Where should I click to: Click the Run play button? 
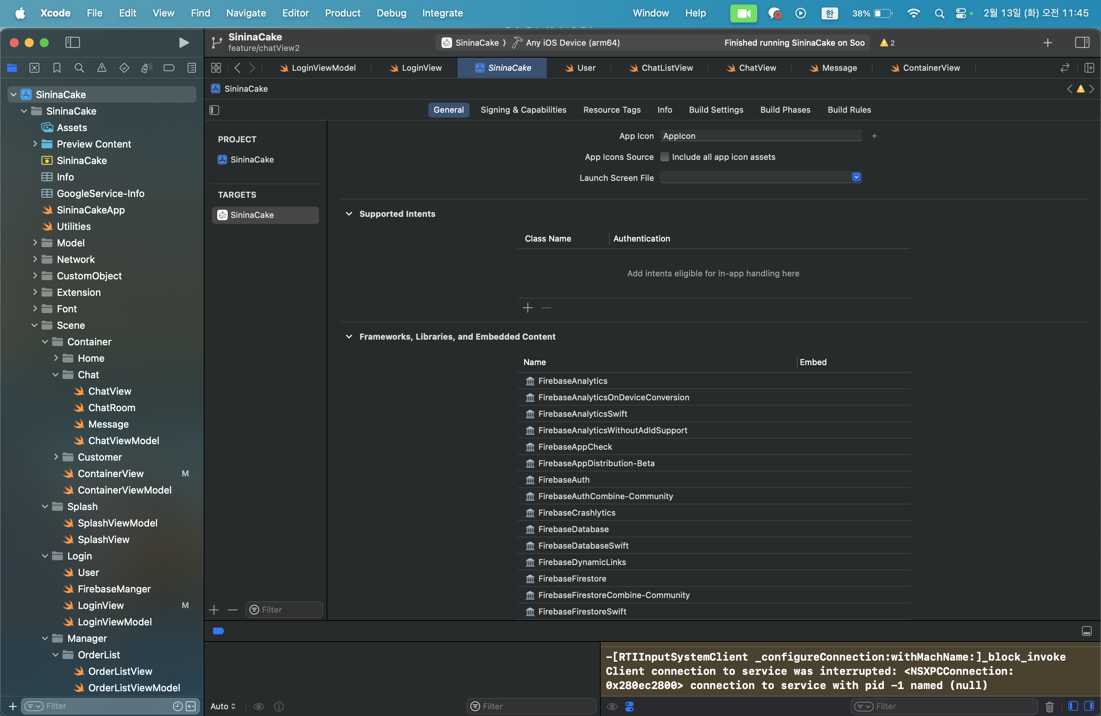[183, 43]
